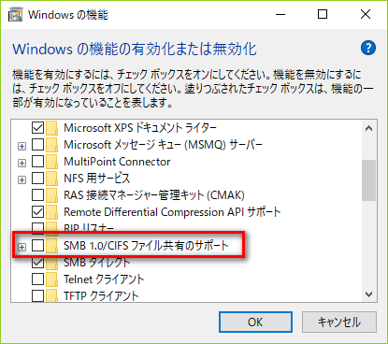Confirm with the OK button

(255, 322)
